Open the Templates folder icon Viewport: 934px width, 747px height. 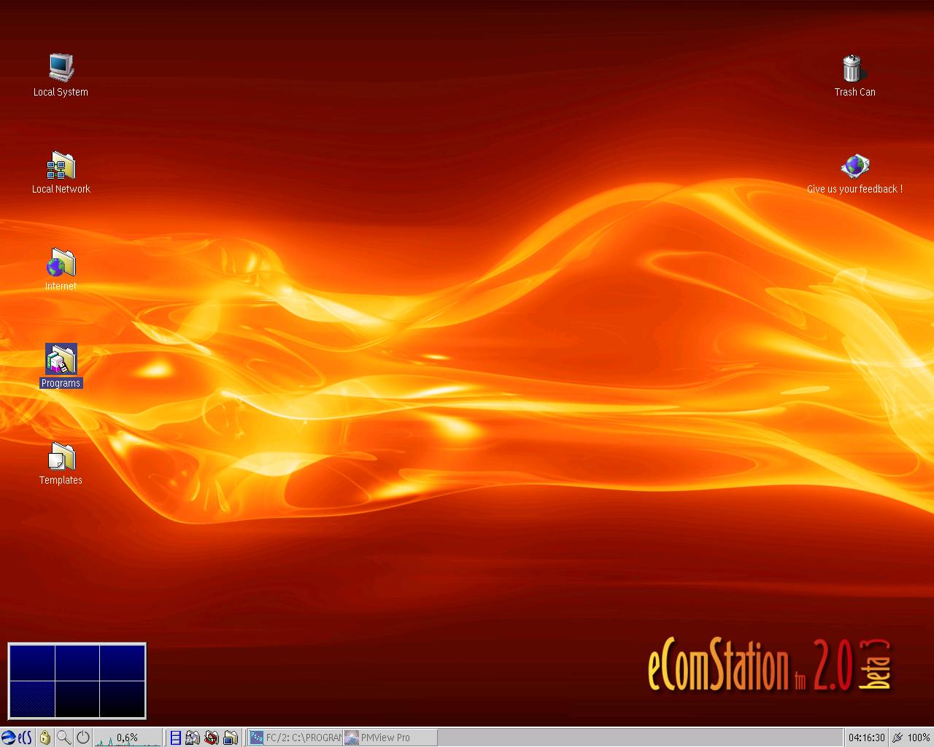61,457
